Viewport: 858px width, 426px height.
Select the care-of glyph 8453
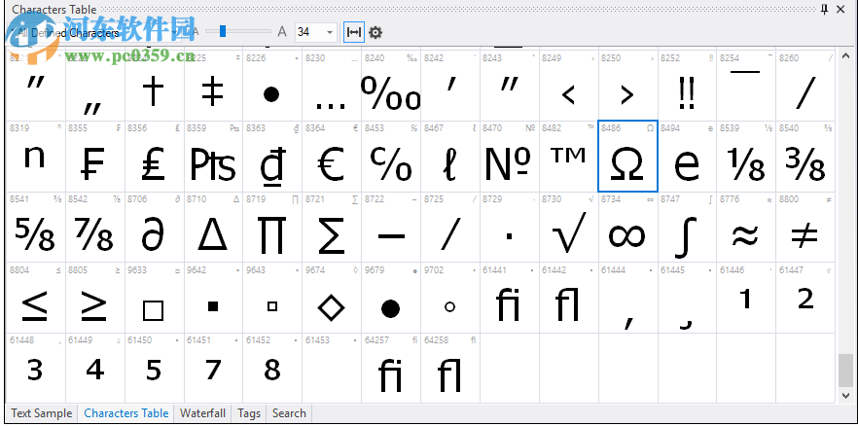[391, 156]
